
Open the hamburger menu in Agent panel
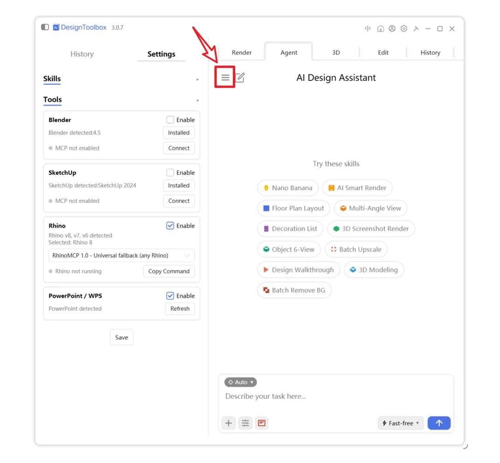tap(225, 77)
